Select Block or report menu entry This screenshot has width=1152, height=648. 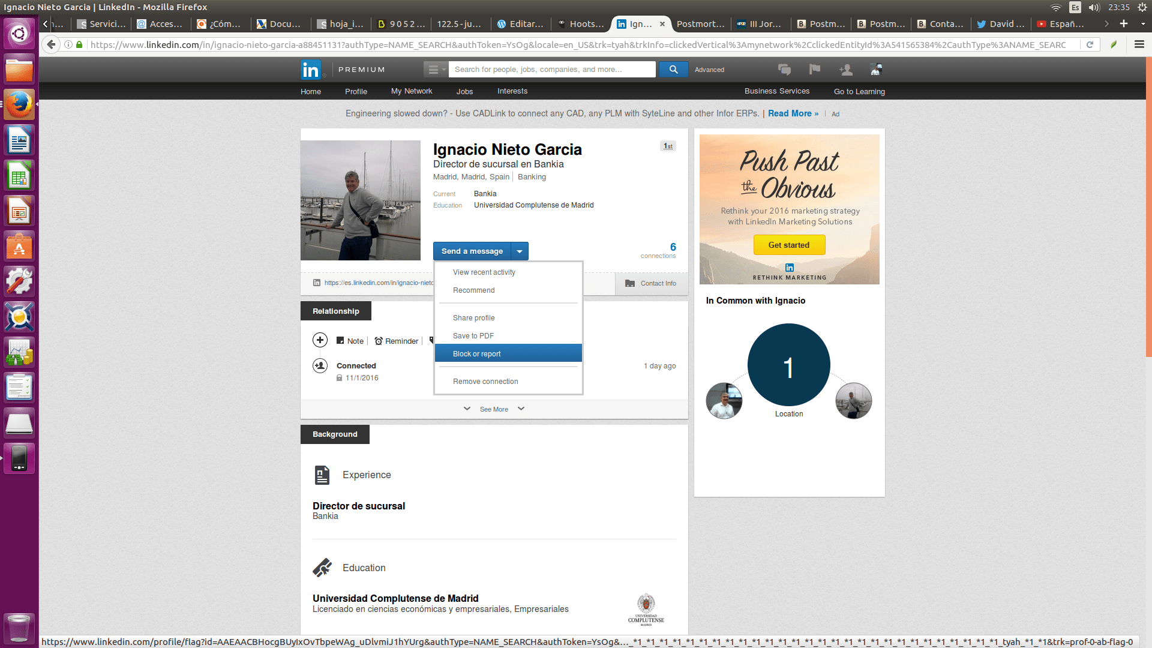click(x=477, y=354)
